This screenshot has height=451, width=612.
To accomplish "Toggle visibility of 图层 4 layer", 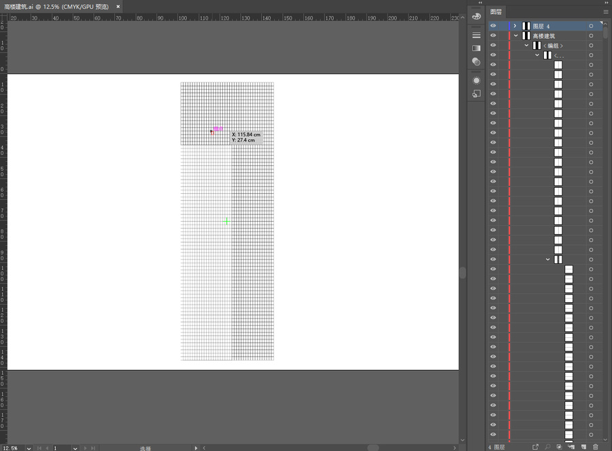I will pyautogui.click(x=494, y=26).
